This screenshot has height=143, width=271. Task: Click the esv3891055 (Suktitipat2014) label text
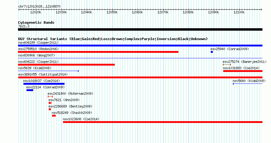click(x=43, y=74)
